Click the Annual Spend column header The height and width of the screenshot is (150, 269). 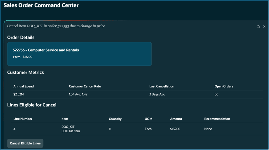pyautogui.click(x=23, y=86)
